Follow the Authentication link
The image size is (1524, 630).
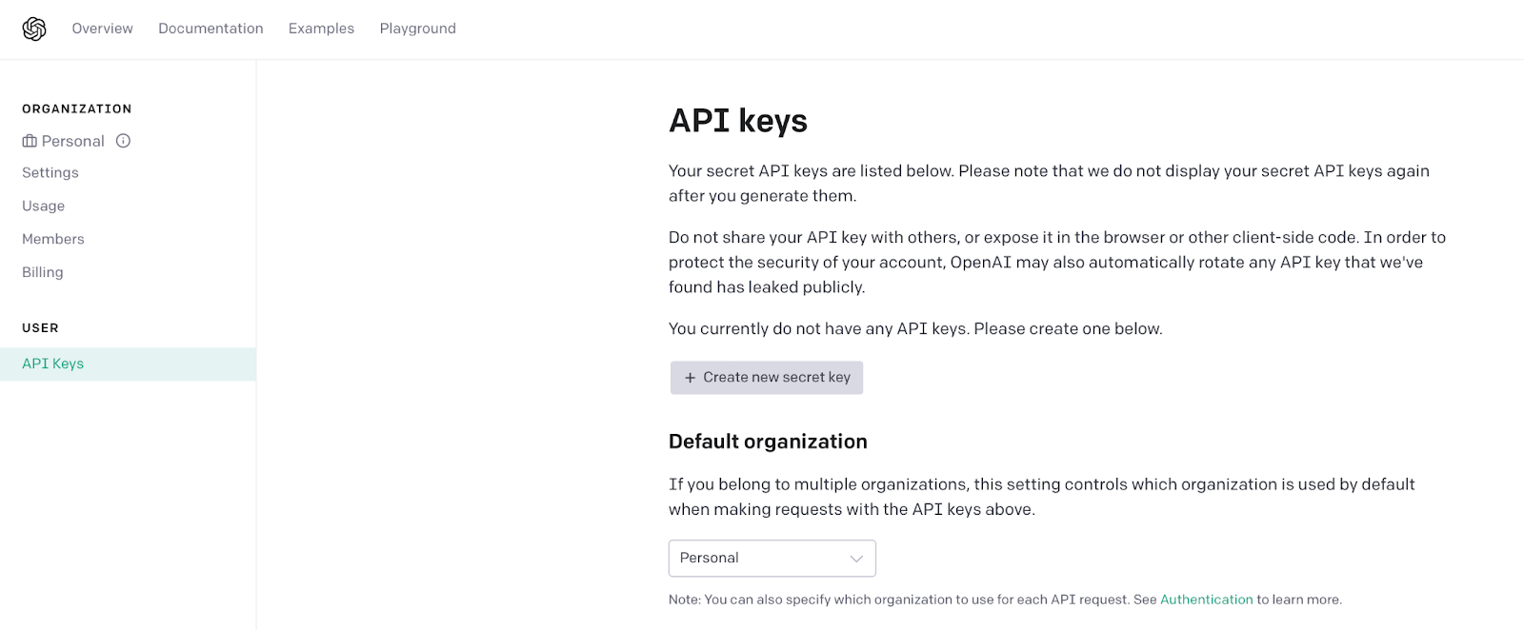(1207, 600)
